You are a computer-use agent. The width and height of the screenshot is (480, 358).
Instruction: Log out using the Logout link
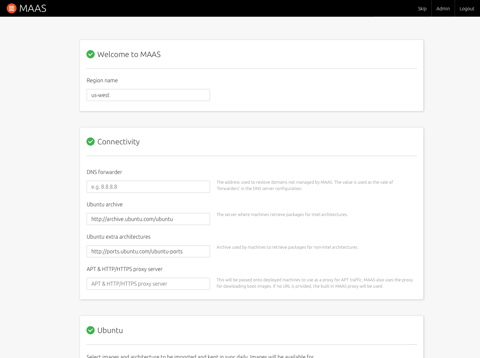tap(467, 9)
